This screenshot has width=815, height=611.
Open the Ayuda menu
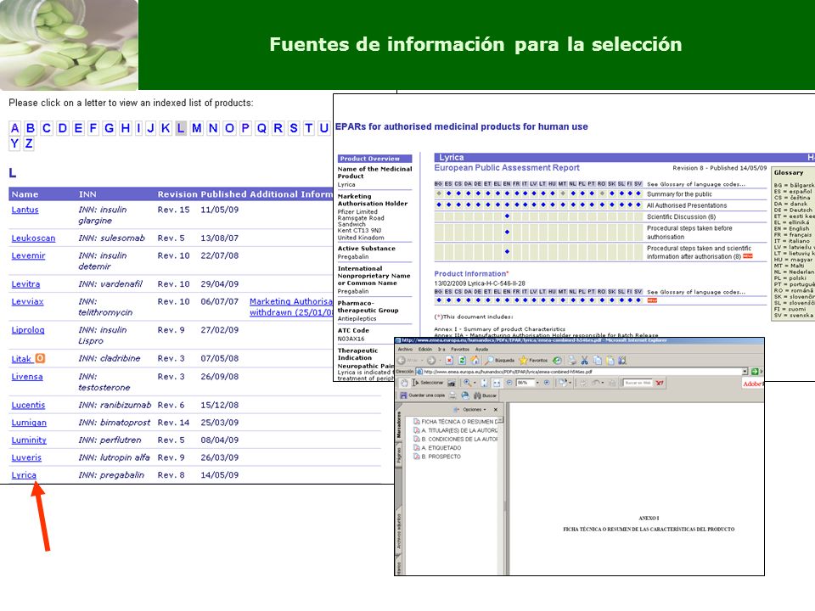(x=481, y=349)
